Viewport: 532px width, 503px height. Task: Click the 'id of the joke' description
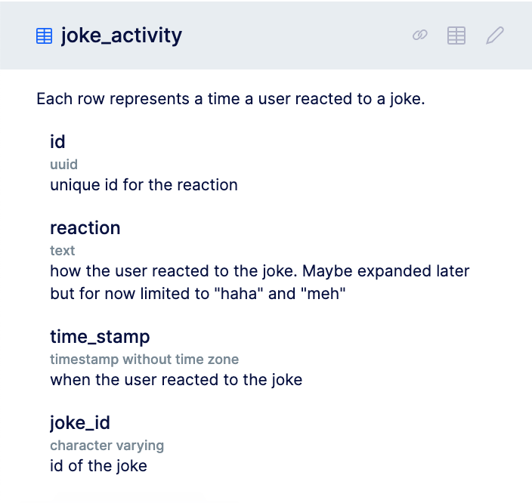[98, 465]
